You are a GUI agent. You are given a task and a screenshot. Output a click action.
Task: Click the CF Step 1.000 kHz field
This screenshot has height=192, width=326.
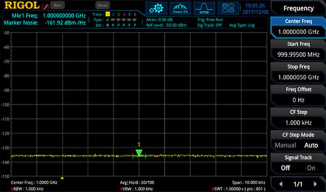[x=298, y=122]
